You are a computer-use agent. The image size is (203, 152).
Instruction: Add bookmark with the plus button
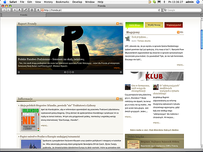tap(38, 10)
